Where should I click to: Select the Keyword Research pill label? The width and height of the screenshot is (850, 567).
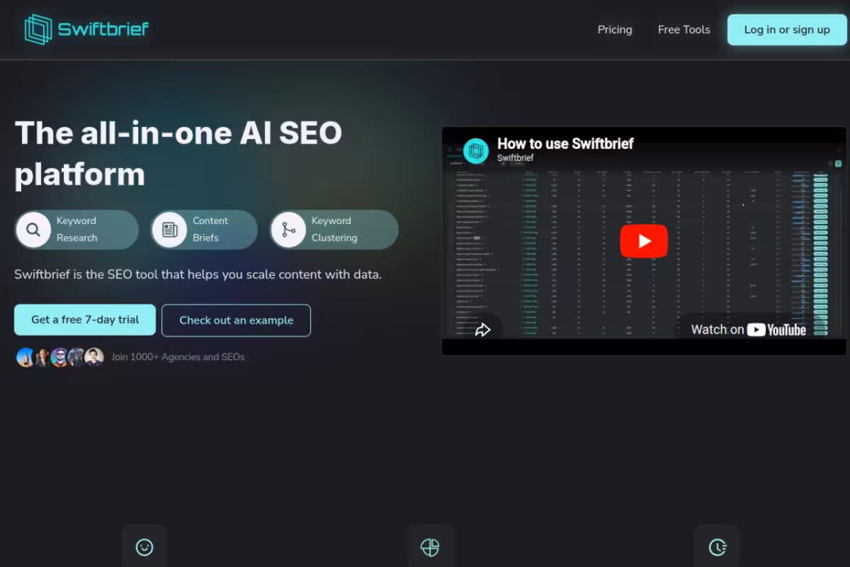pos(76,230)
